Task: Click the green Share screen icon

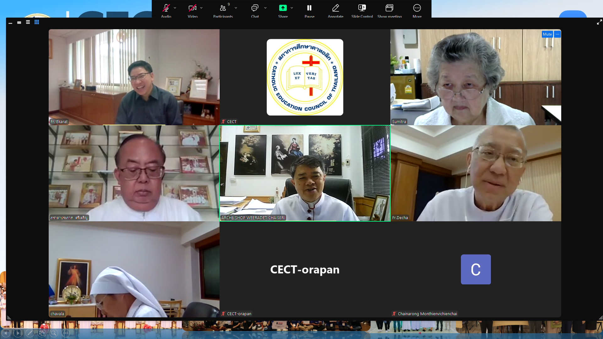Action: click(283, 8)
